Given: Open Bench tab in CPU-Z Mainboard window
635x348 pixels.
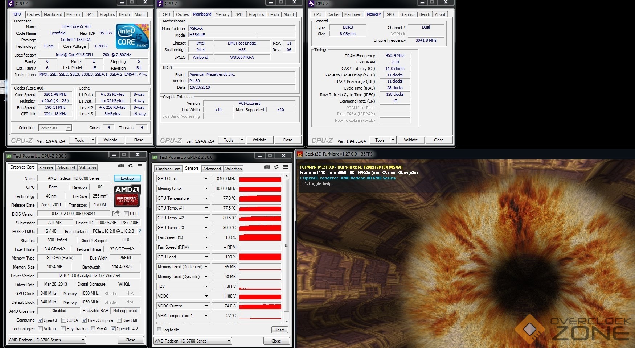Looking at the screenshot, I should pos(273,14).
